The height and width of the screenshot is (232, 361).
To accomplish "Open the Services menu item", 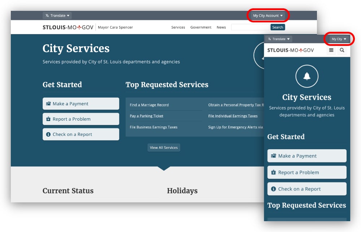I will [x=178, y=27].
